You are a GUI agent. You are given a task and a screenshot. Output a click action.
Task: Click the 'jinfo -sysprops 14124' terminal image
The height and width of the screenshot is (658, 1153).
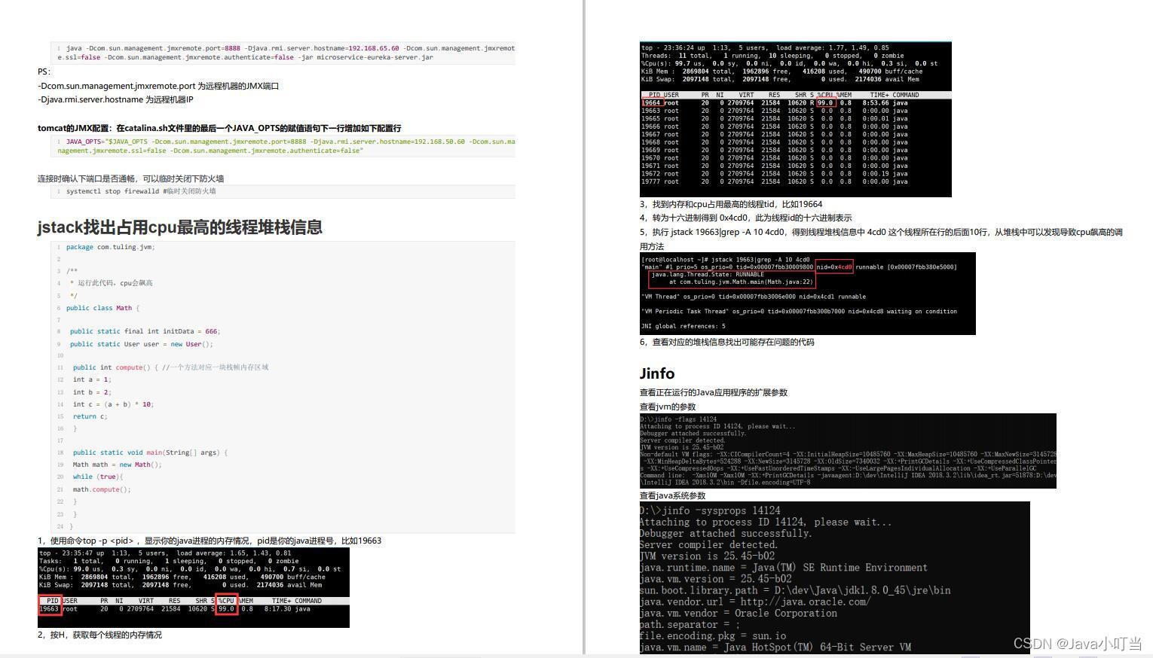click(834, 577)
